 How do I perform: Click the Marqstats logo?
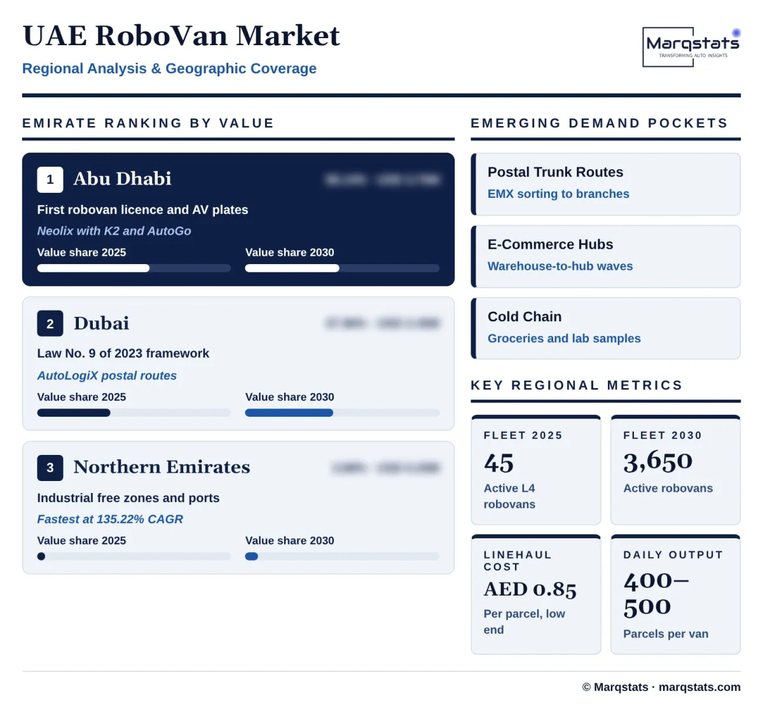(692, 46)
